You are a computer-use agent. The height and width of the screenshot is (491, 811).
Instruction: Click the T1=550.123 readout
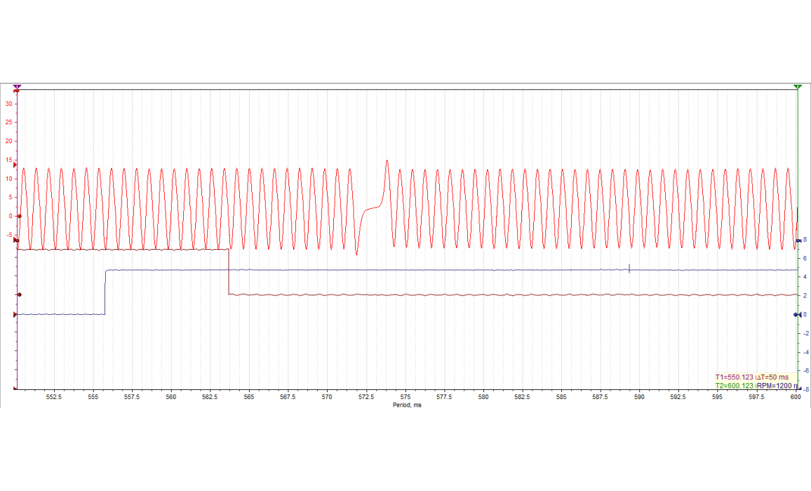click(734, 377)
